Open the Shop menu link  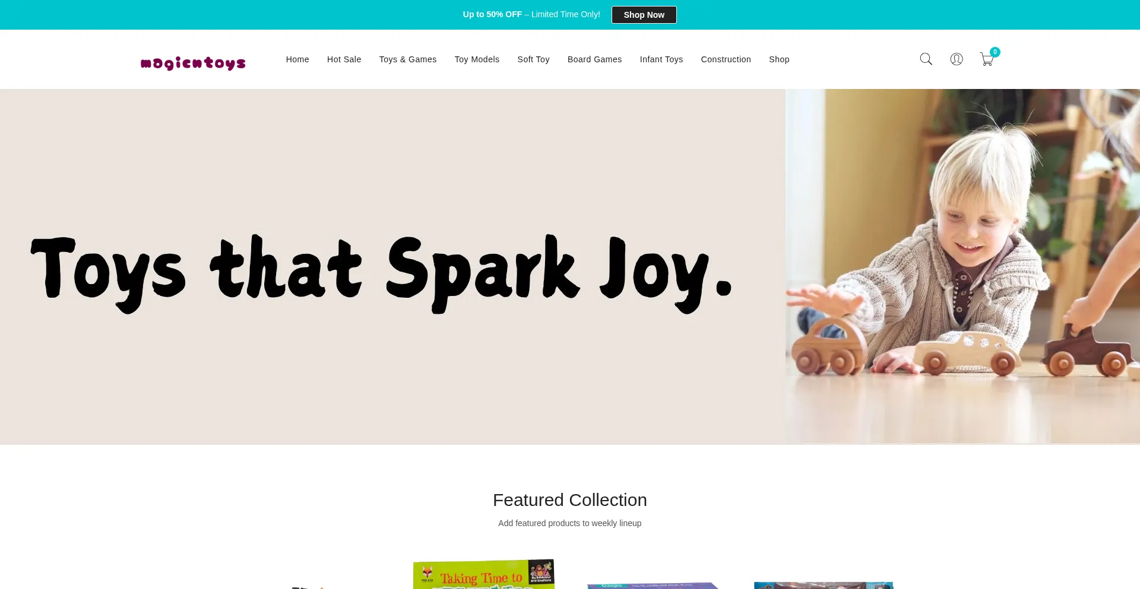(x=779, y=59)
